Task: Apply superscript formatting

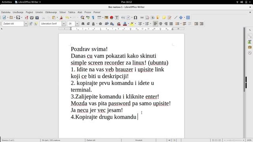Action: (106, 24)
